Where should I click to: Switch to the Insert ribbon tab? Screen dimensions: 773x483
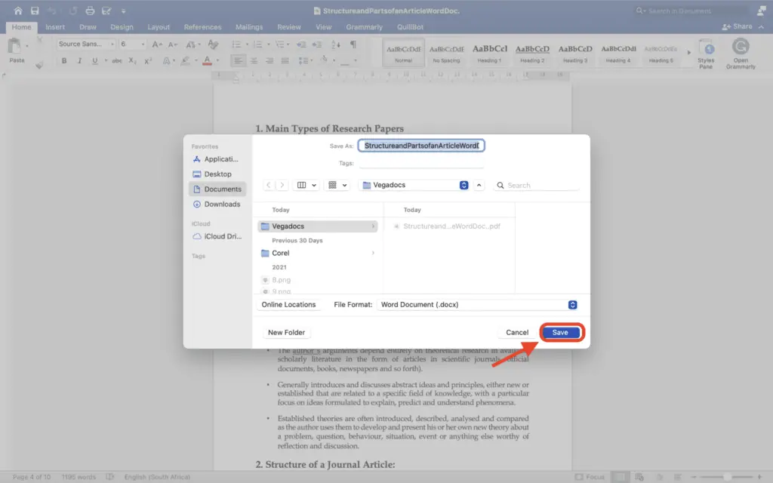tap(55, 27)
